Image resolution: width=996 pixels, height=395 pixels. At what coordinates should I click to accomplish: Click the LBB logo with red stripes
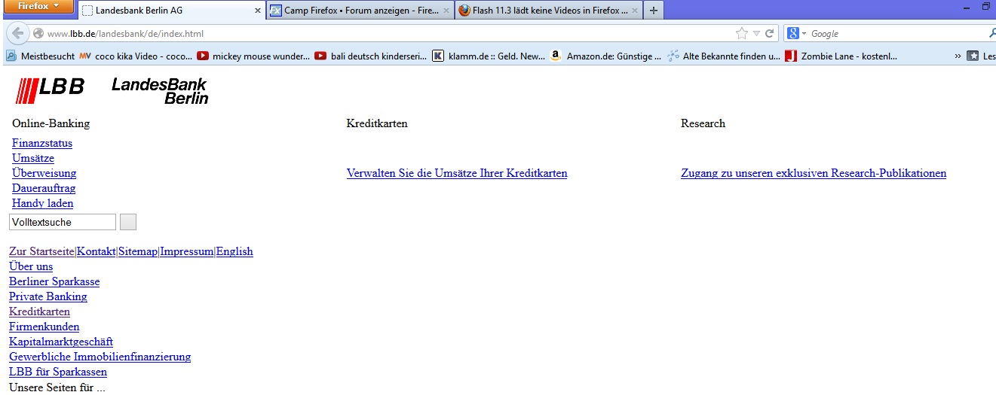pos(50,90)
